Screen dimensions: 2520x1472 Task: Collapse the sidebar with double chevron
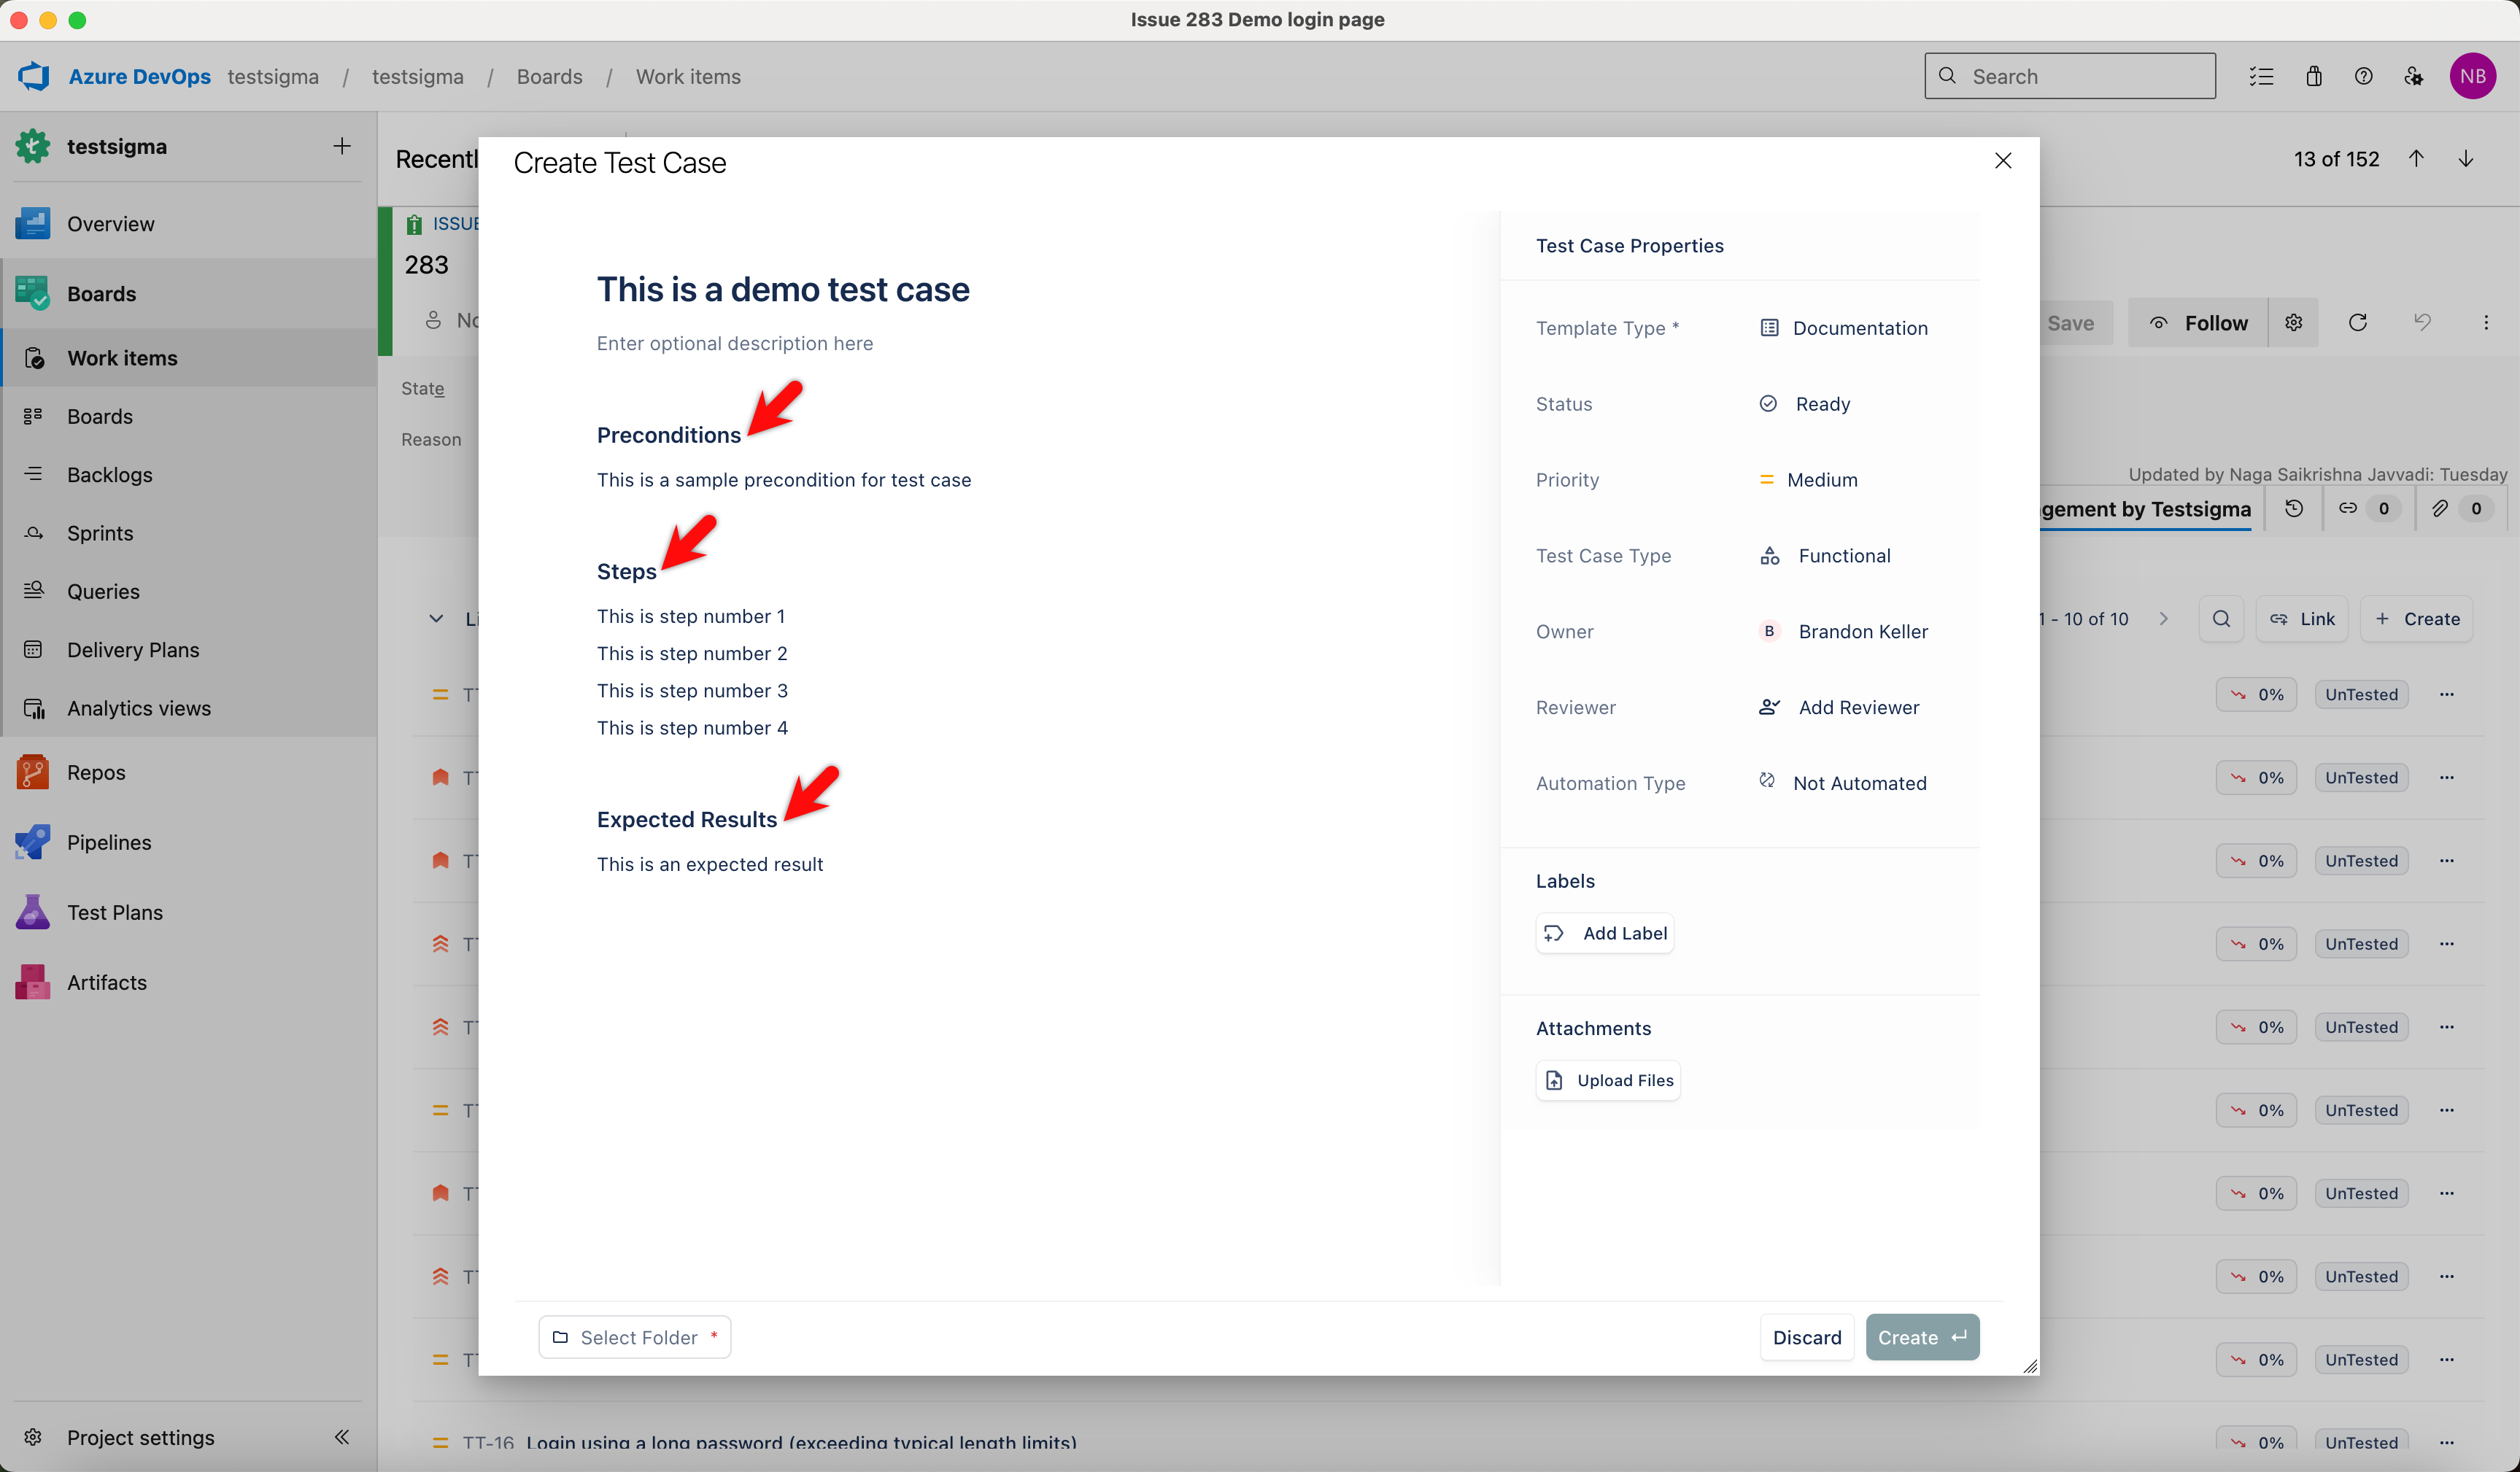click(341, 1437)
